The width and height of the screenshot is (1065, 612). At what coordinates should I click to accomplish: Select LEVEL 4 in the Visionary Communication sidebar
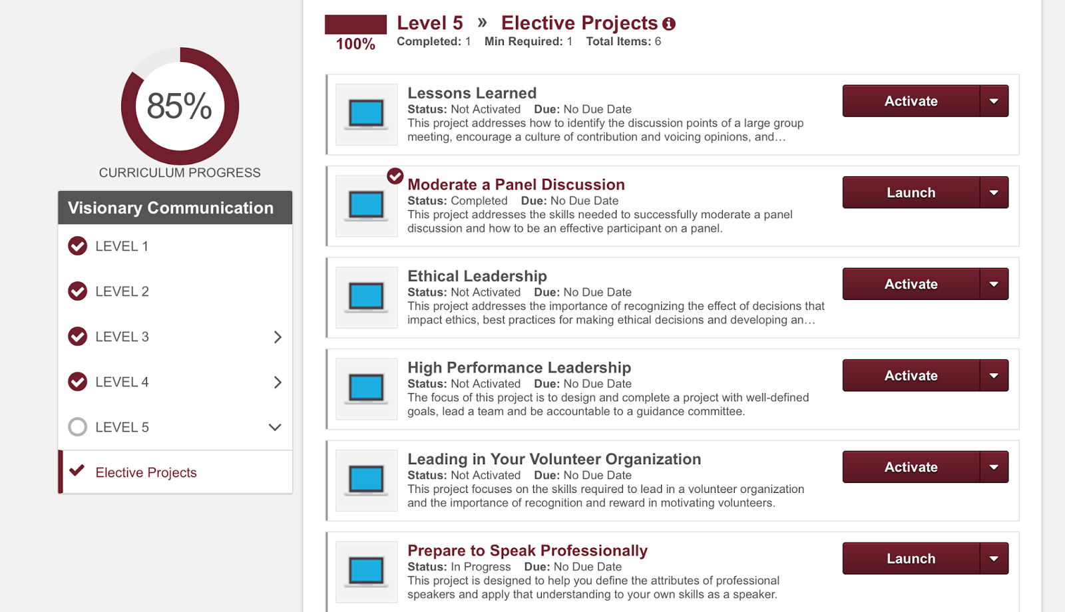(122, 382)
